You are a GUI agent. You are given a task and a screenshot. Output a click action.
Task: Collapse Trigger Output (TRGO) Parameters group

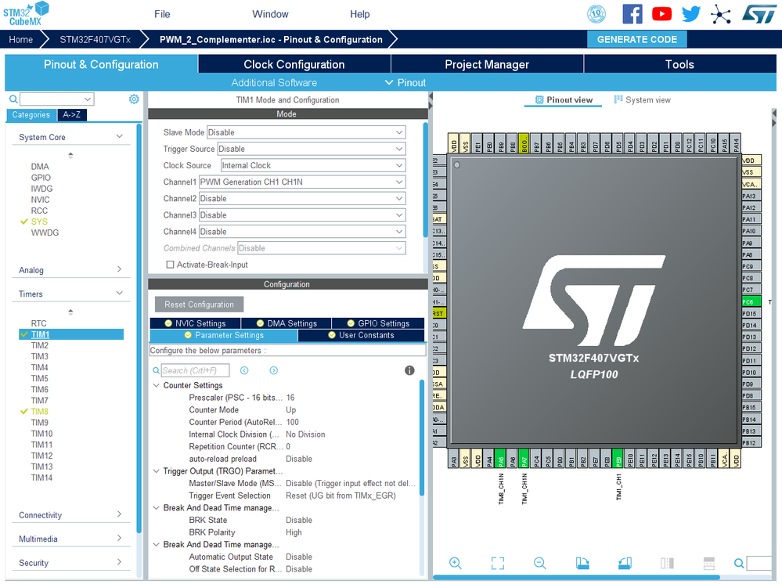[x=156, y=471]
